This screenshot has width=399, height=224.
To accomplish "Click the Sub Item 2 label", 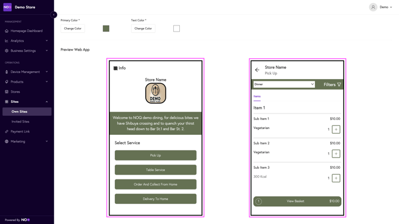I will coord(261,143).
